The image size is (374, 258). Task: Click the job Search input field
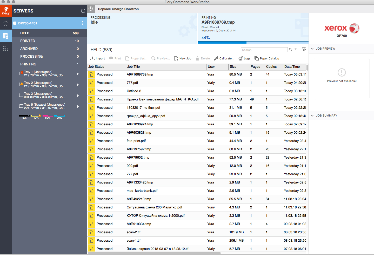[264, 50]
